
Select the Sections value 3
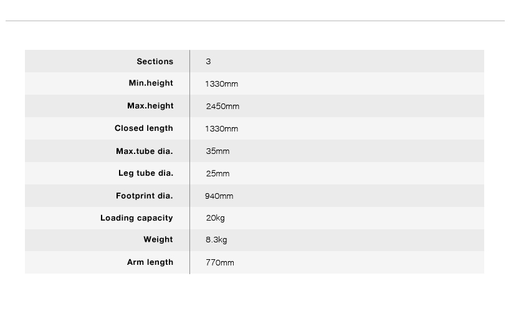point(208,61)
